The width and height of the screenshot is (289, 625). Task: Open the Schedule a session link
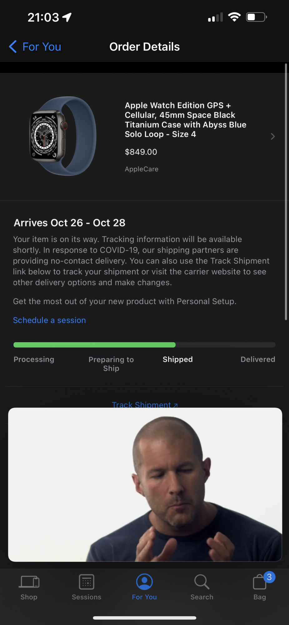click(49, 320)
